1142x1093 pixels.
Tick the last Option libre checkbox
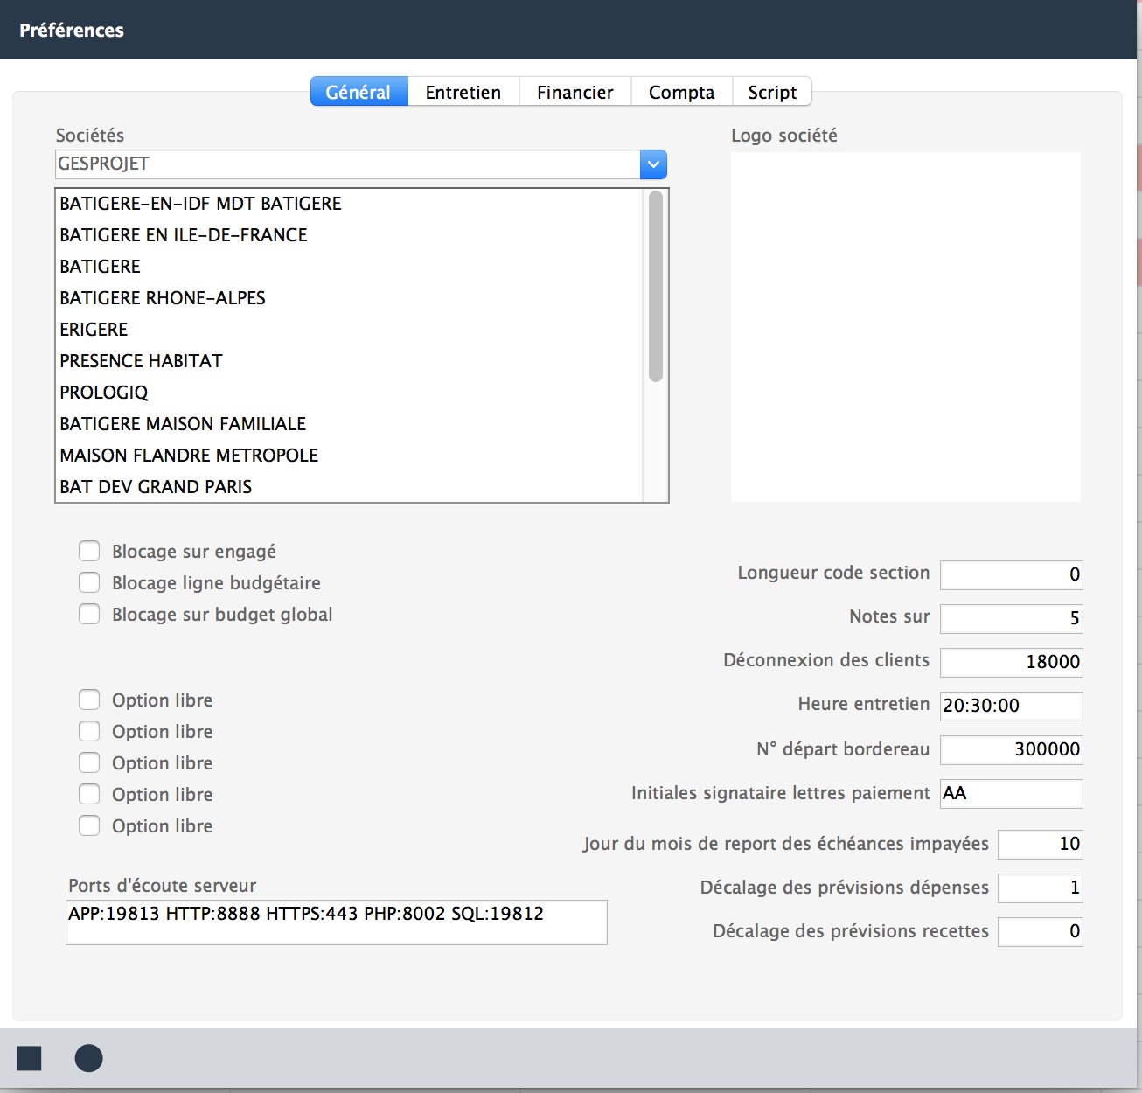[x=89, y=825]
